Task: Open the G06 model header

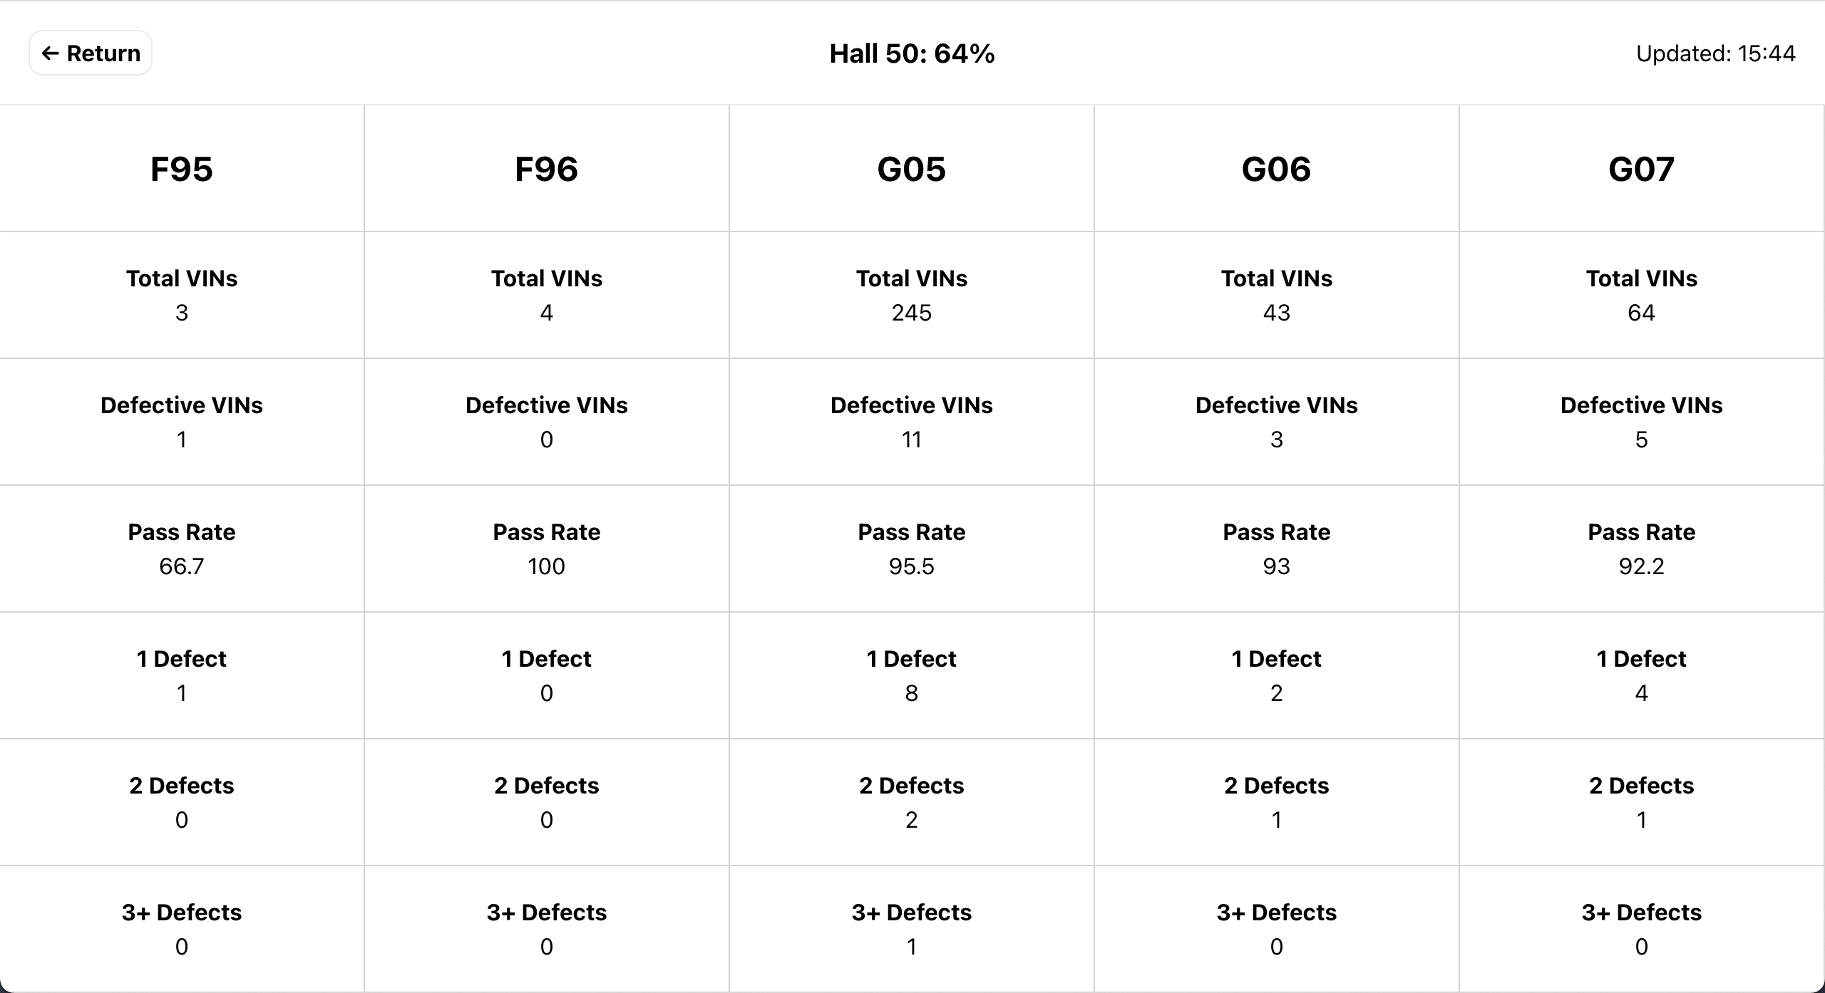Action: tap(1276, 169)
